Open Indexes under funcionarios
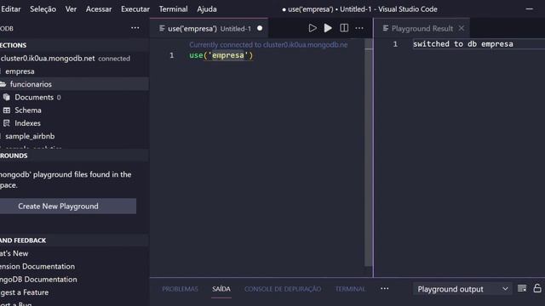The height and width of the screenshot is (306, 545). point(74,123)
